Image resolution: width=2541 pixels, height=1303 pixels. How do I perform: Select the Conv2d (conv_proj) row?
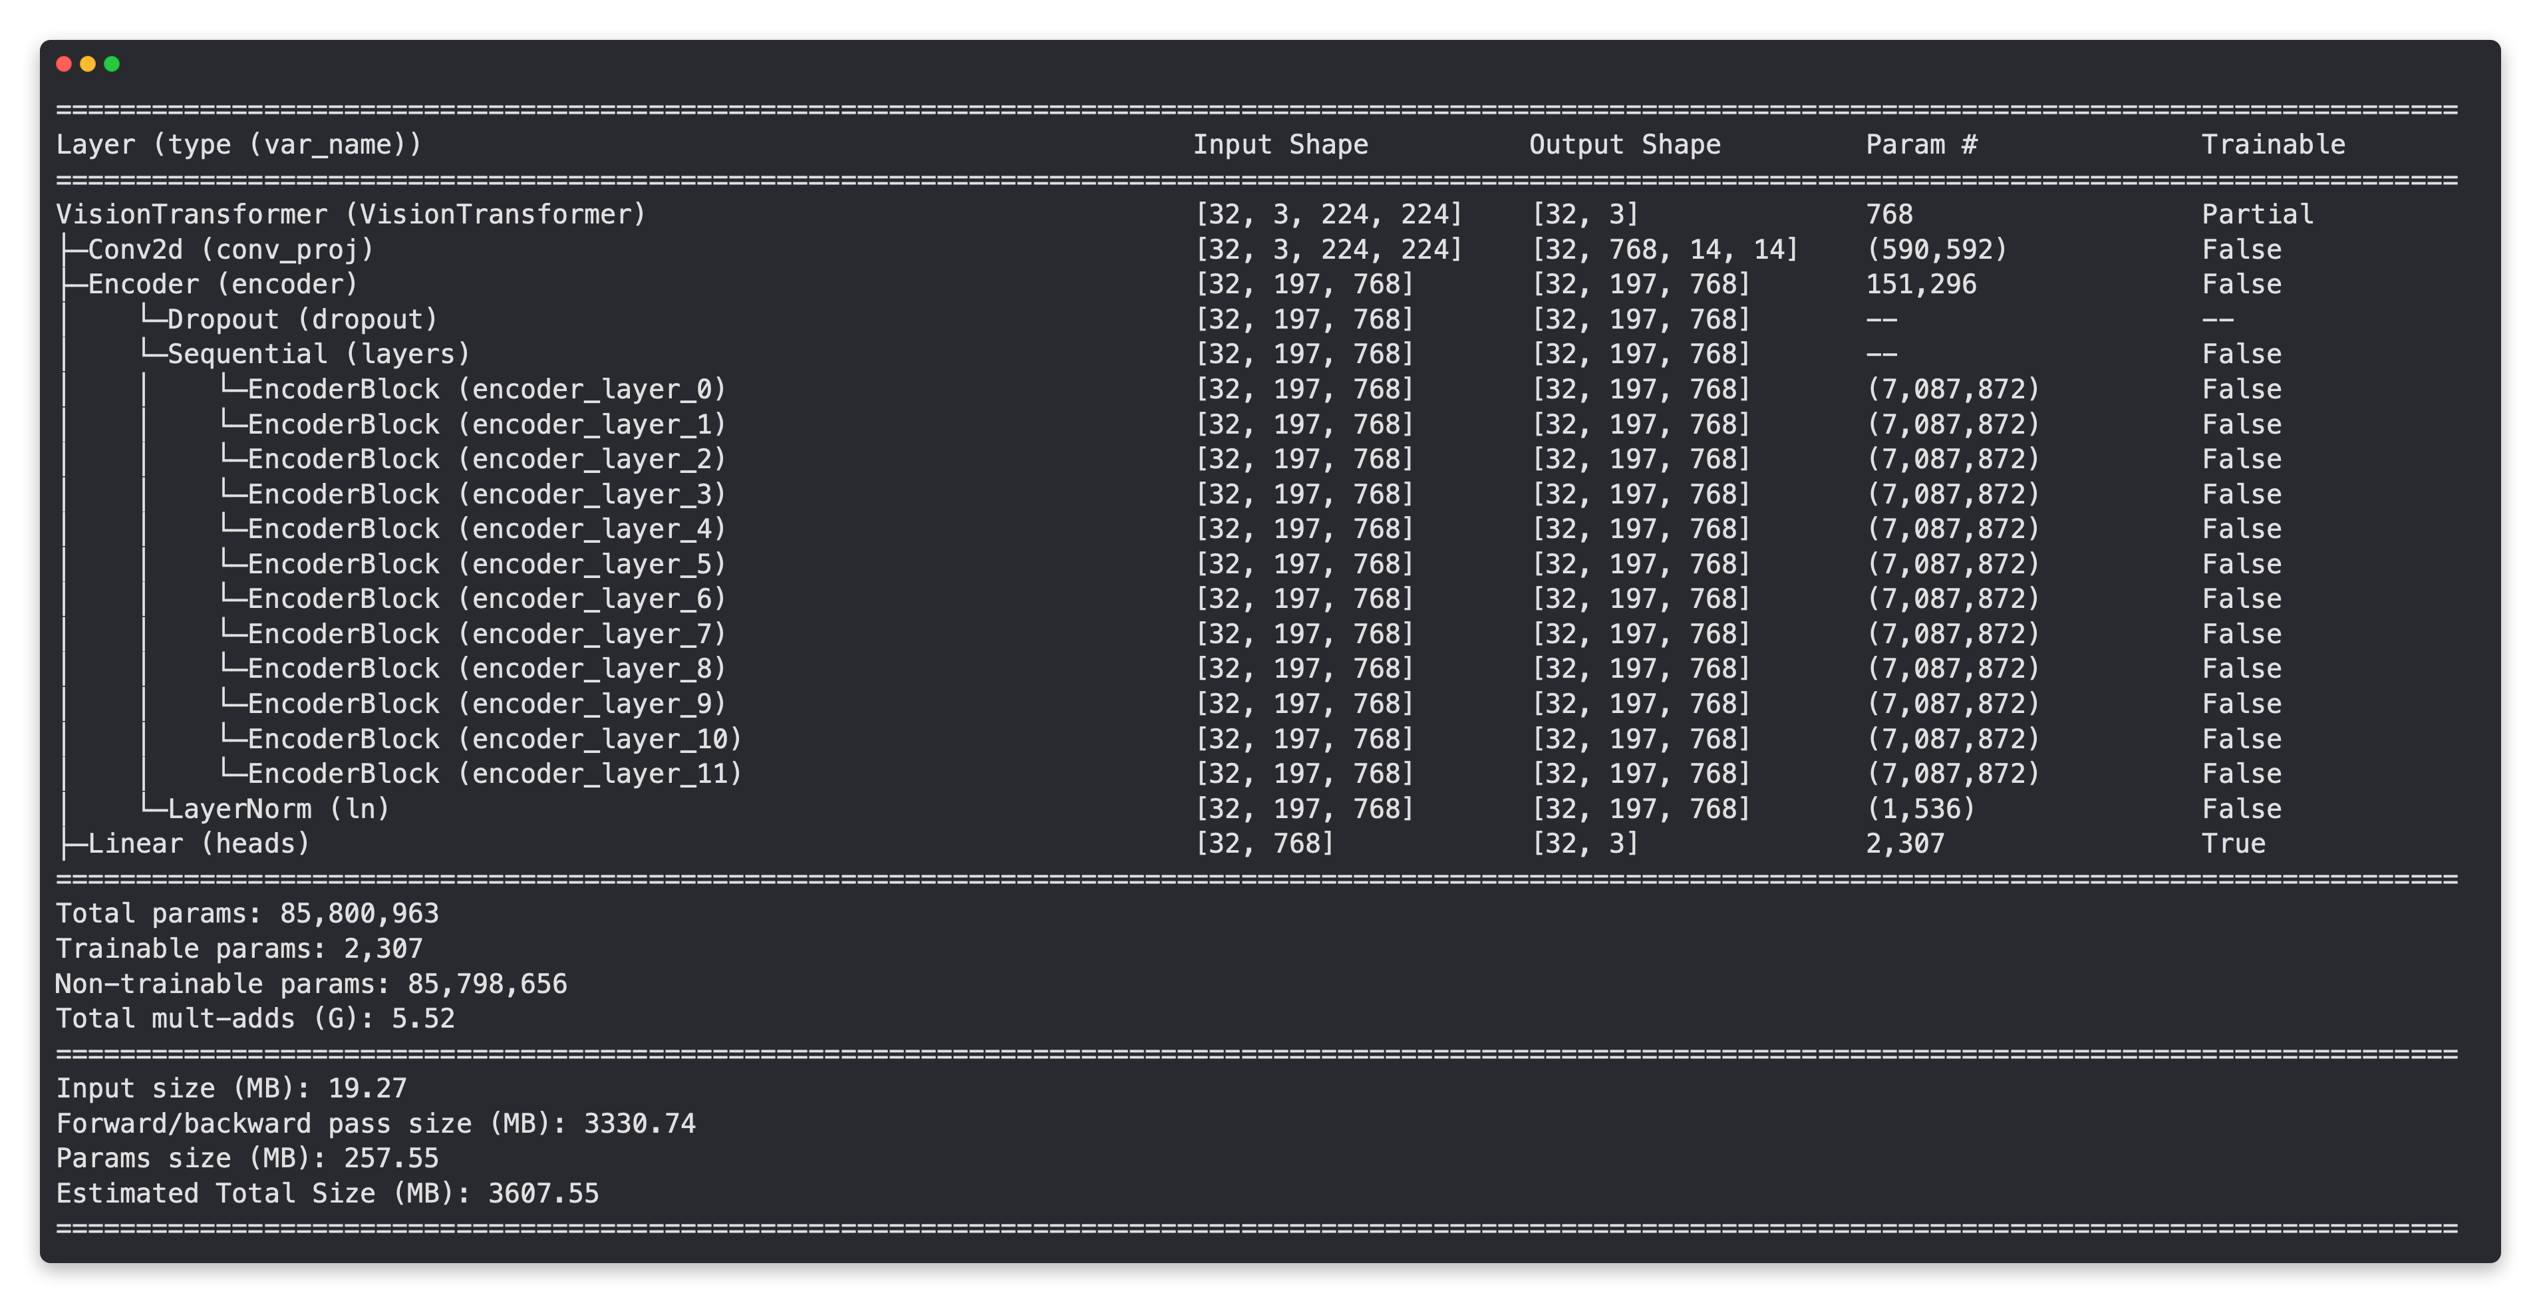pyautogui.click(x=231, y=249)
